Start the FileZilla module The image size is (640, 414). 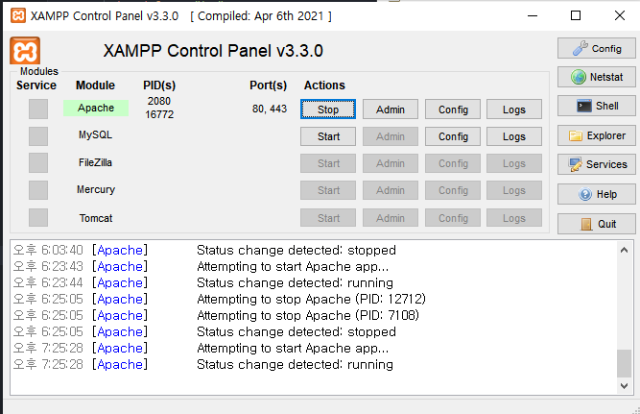tap(328, 163)
